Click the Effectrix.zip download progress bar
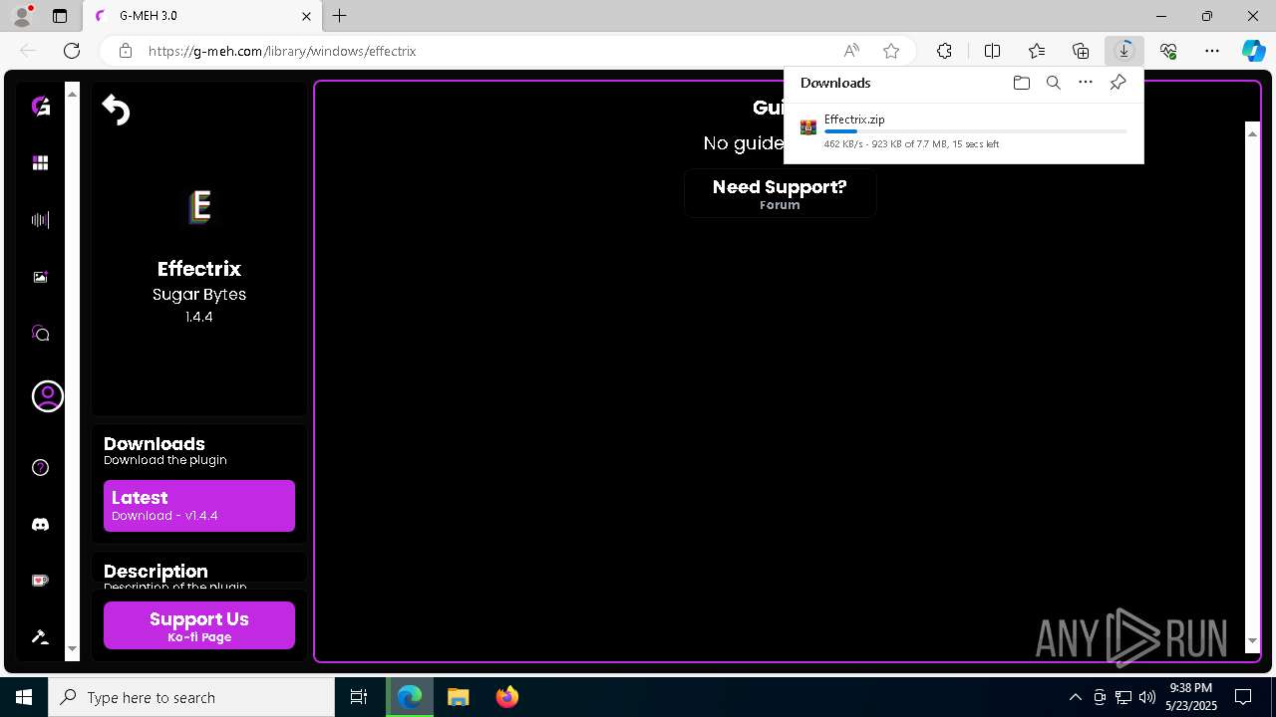 click(975, 131)
